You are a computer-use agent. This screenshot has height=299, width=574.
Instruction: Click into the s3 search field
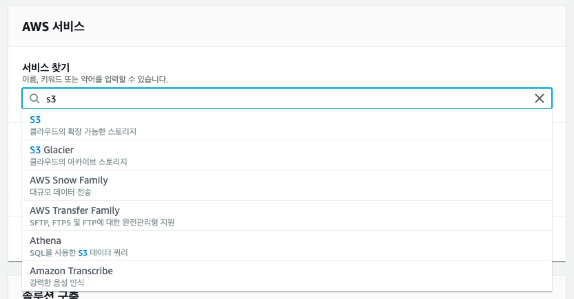coord(276,99)
